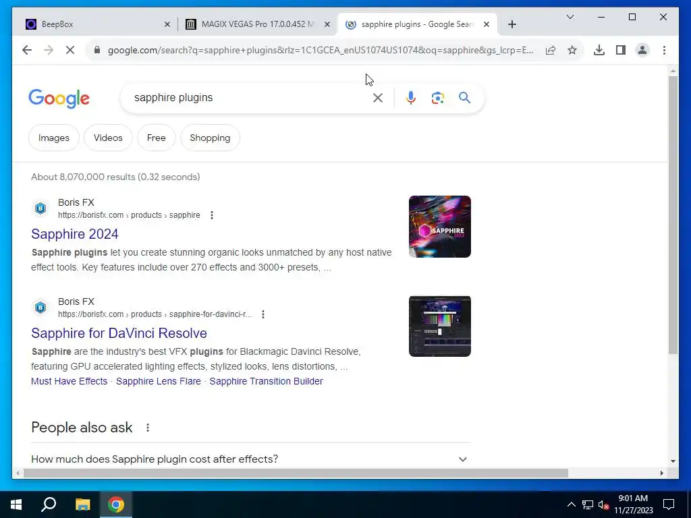
Task: Click the horizontal scrollbar thumb
Action: (x=296, y=473)
